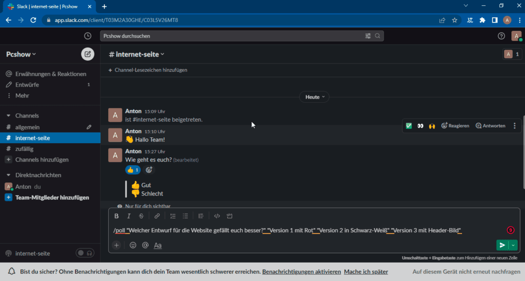Toggle the huddle switch

(85, 253)
